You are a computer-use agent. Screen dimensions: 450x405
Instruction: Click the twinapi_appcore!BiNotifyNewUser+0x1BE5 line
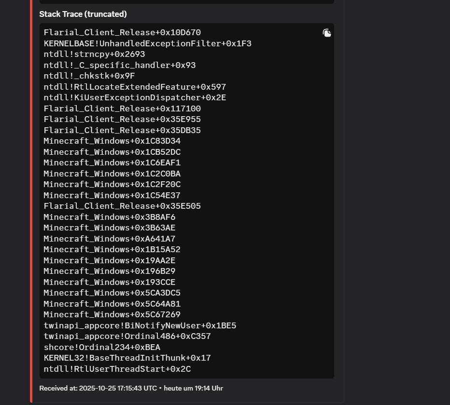click(x=140, y=325)
